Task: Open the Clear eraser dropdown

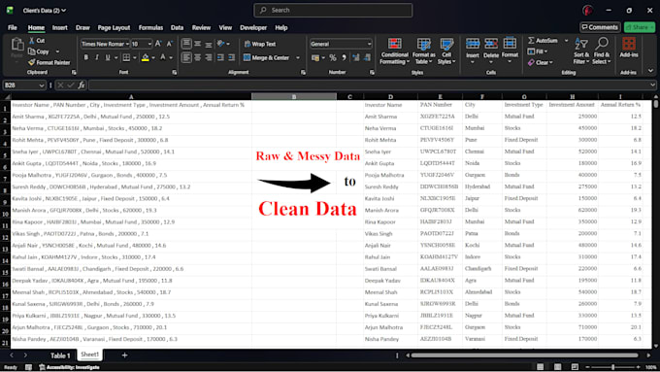Action: pyautogui.click(x=541, y=62)
